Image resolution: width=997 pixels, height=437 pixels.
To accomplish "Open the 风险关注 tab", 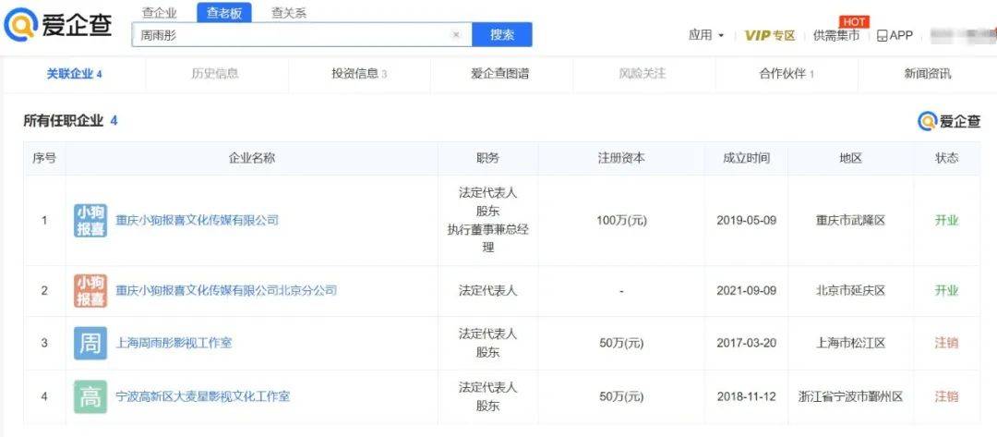I will 643,74.
